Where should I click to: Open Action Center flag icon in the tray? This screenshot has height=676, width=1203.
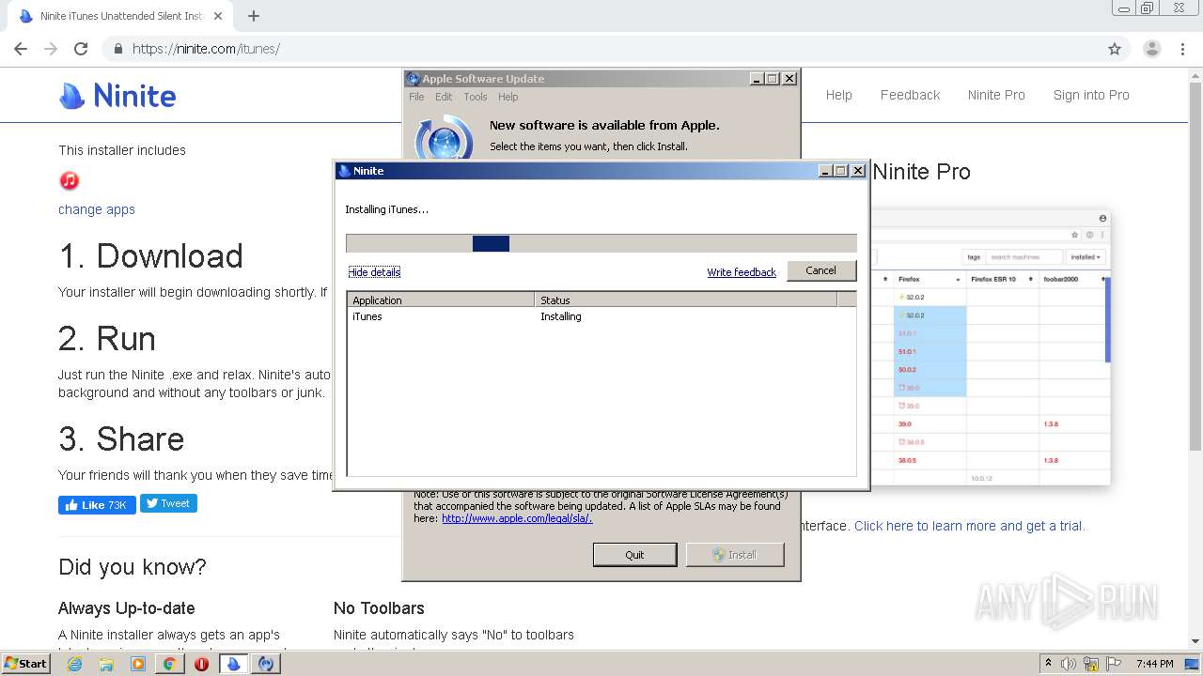1114,664
